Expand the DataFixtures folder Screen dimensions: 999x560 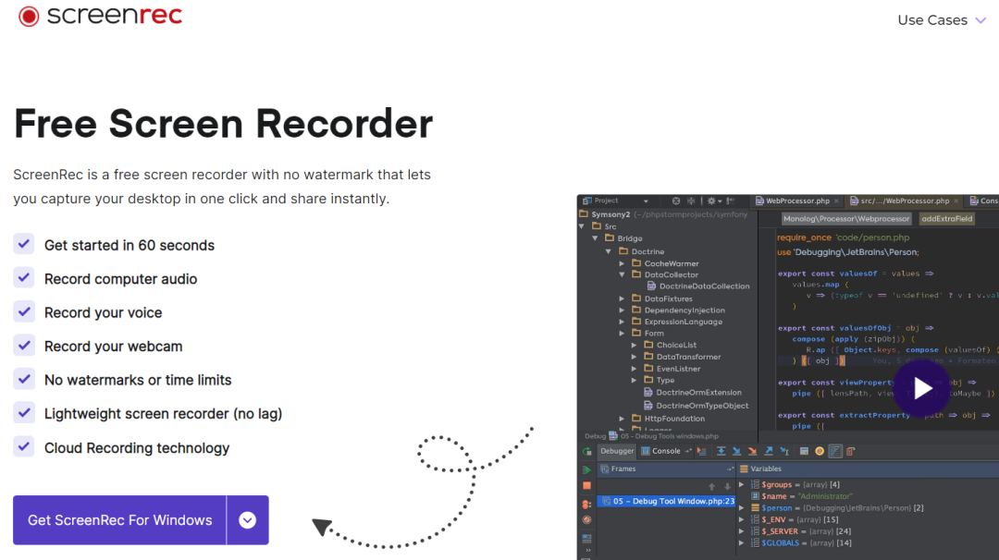pos(622,298)
